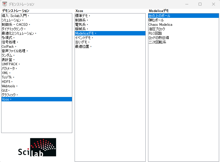Click the demonstration window title bar icon
Viewport: 220px width, 162px height.
coord(5,4)
